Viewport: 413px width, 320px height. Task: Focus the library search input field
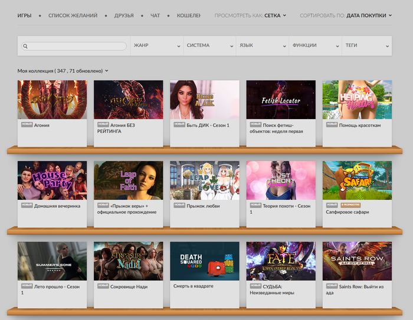click(x=77, y=46)
